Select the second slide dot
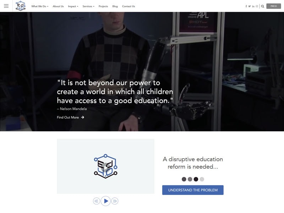This screenshot has width=284, height=213. click(190, 179)
